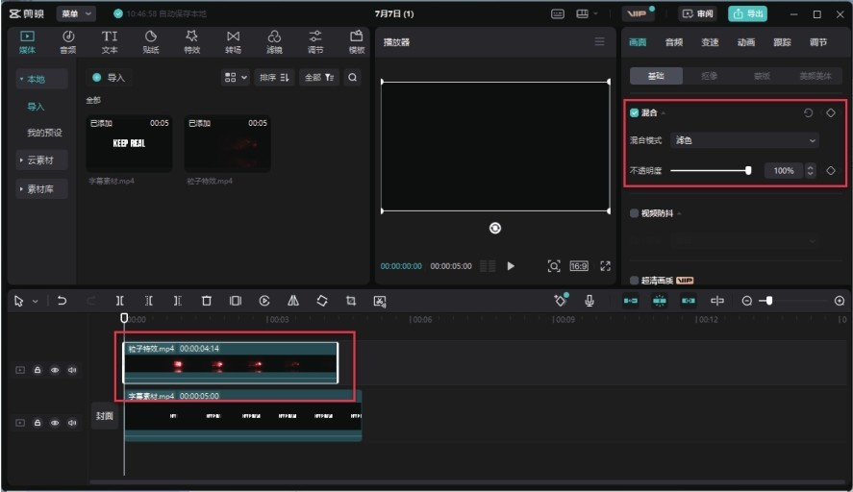Viewport: 853px width, 492px height.
Task: Reset the 混合 blend settings
Action: coord(809,113)
